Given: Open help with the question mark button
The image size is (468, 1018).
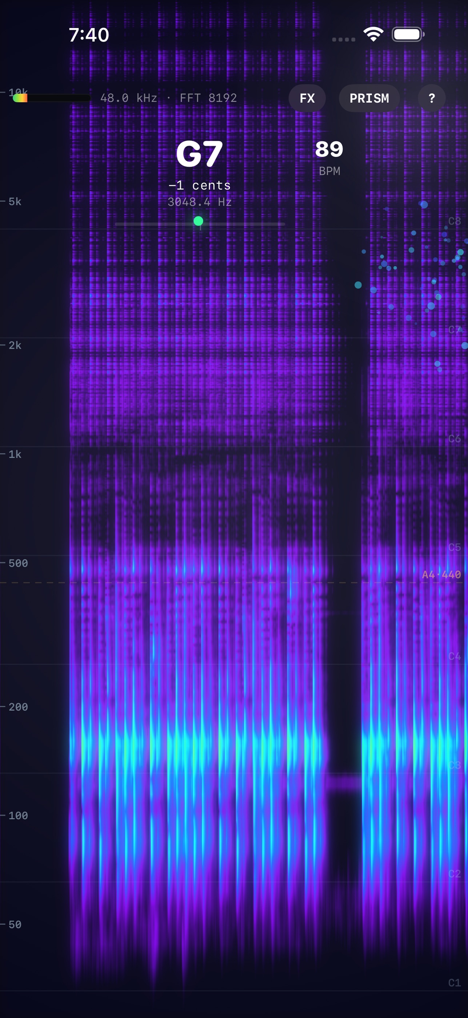Looking at the screenshot, I should coord(432,98).
